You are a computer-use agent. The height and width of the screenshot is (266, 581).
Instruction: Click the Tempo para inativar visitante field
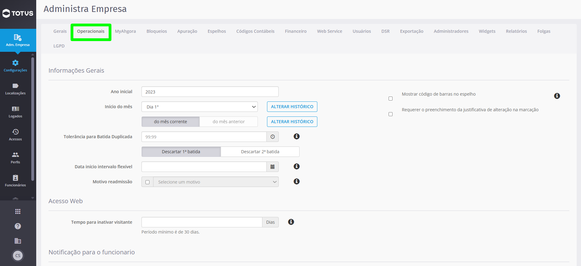202,222
